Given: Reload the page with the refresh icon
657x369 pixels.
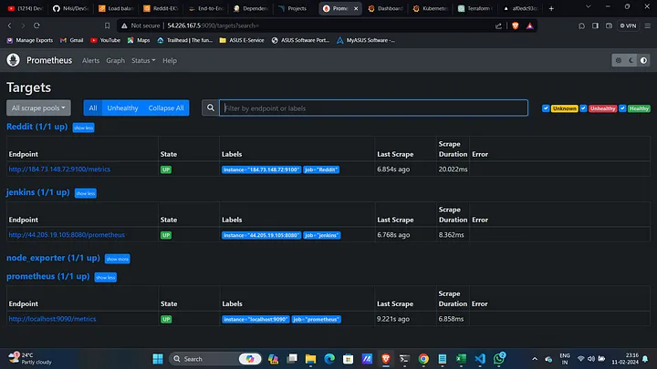Looking at the screenshot, I should (x=36, y=26).
